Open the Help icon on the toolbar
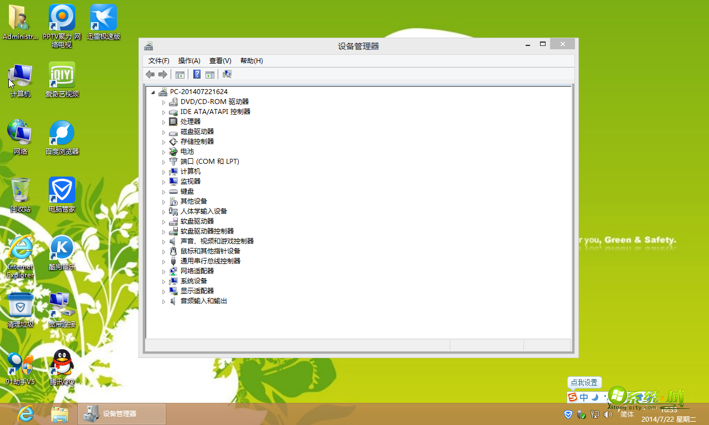Screen dimensions: 709x425 197,74
